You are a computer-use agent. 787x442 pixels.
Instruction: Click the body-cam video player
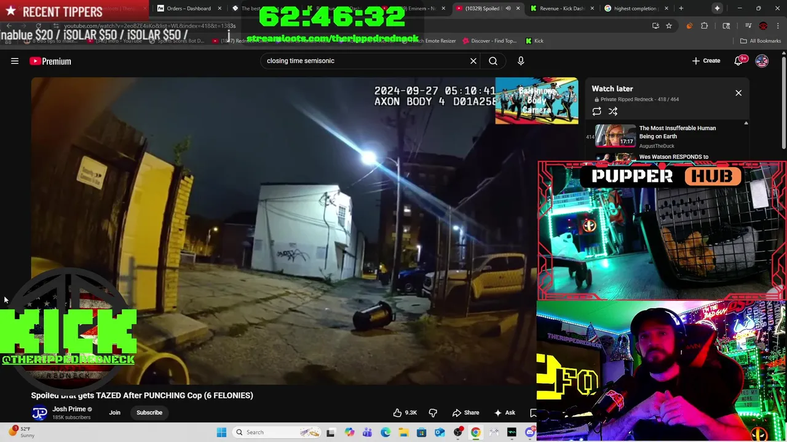click(x=283, y=230)
